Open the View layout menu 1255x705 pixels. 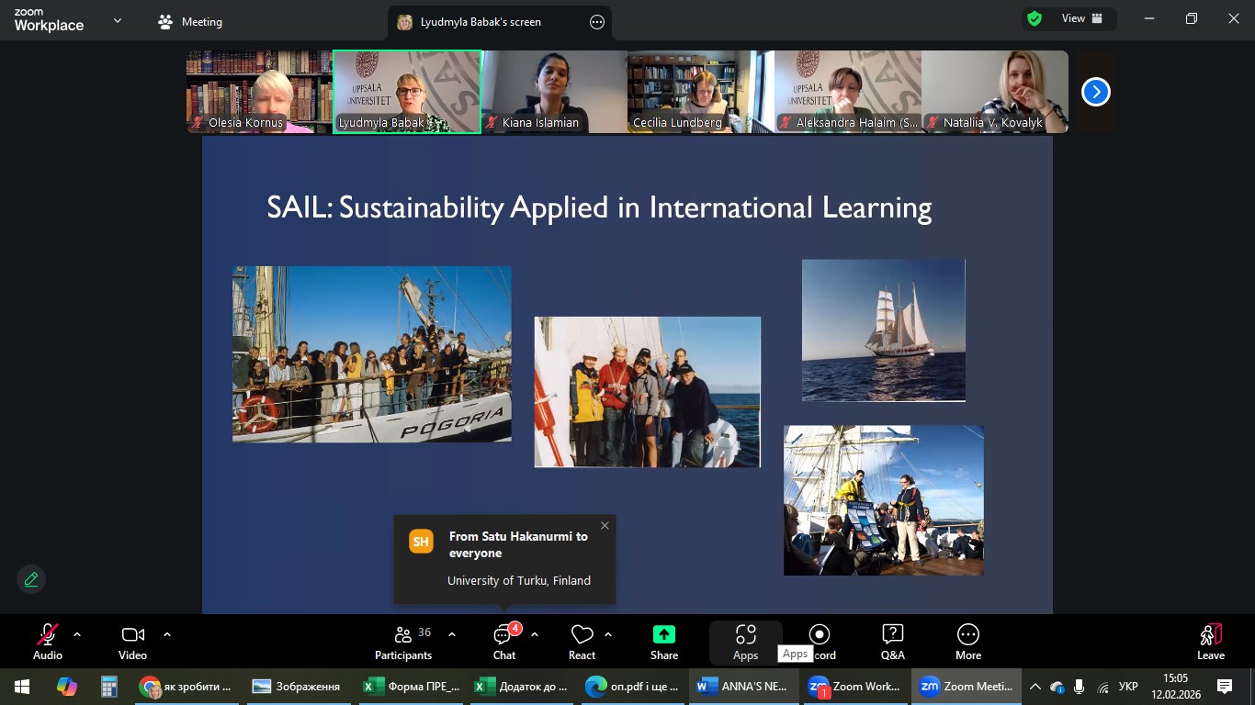tap(1070, 18)
